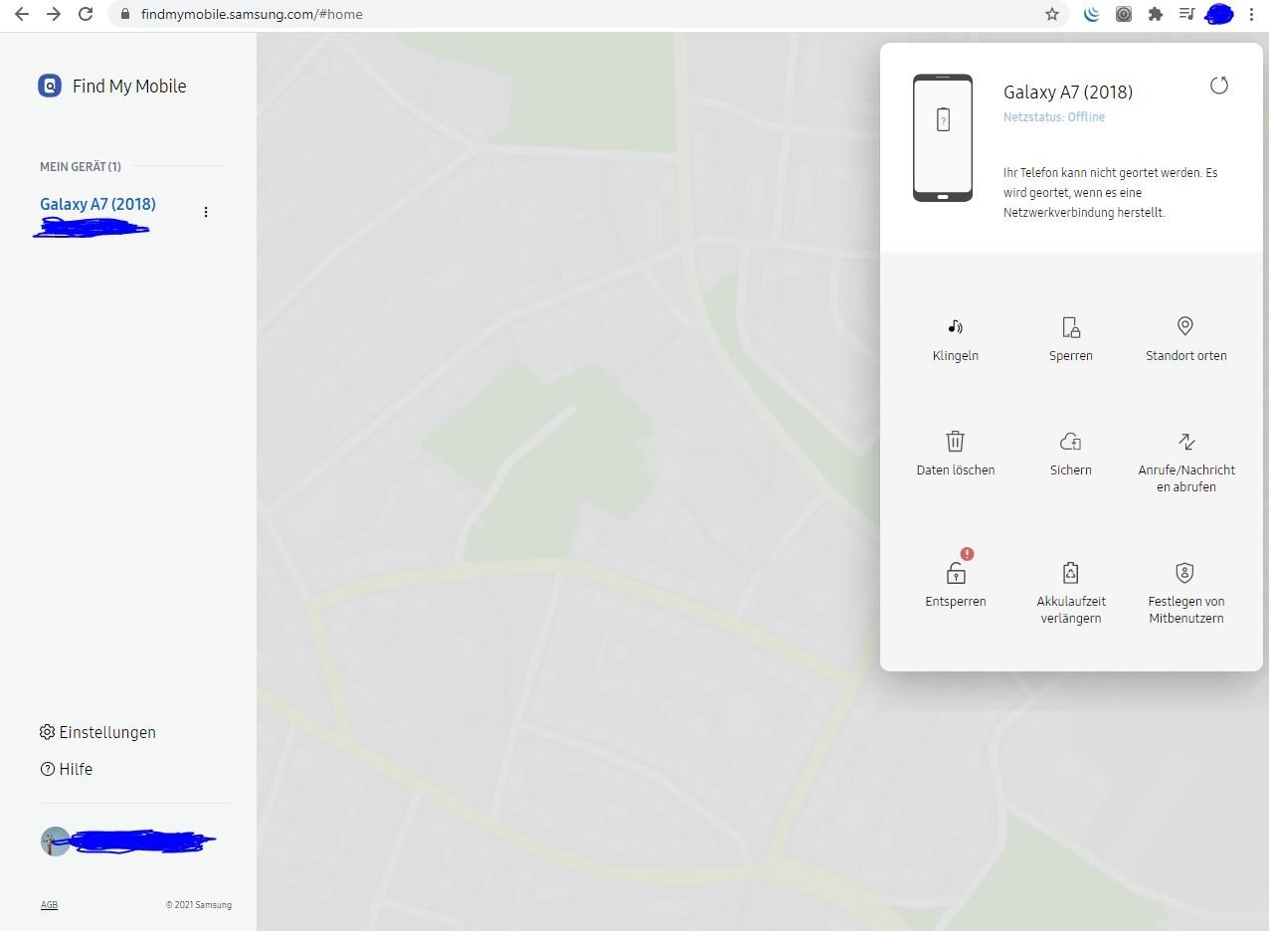Image resolution: width=1269 pixels, height=931 pixels.
Task: Click the Daten löschen trash icon
Action: [955, 441]
